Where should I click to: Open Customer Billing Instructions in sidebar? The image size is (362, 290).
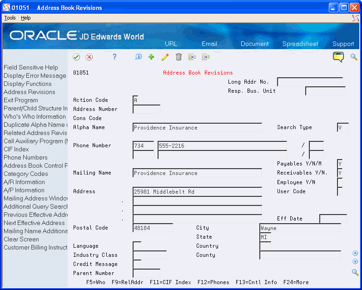pyautogui.click(x=35, y=247)
